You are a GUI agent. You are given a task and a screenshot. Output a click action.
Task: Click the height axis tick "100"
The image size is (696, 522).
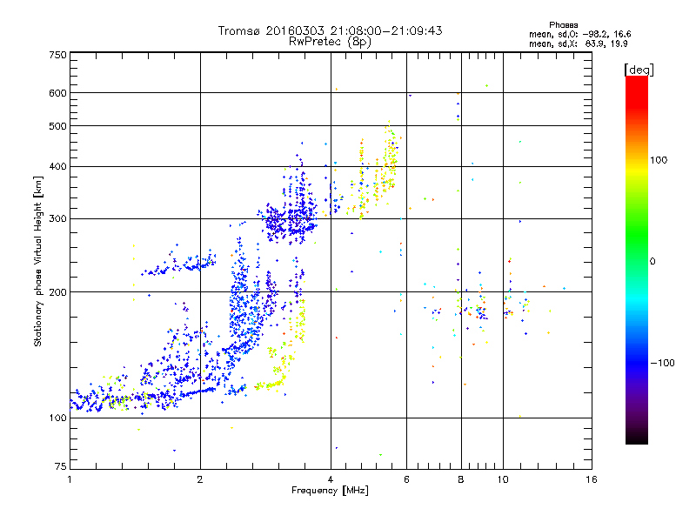point(57,418)
